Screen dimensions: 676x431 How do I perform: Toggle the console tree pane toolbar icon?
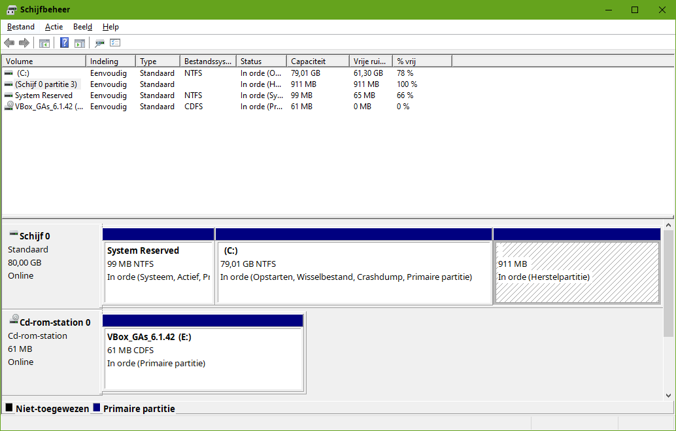(44, 43)
